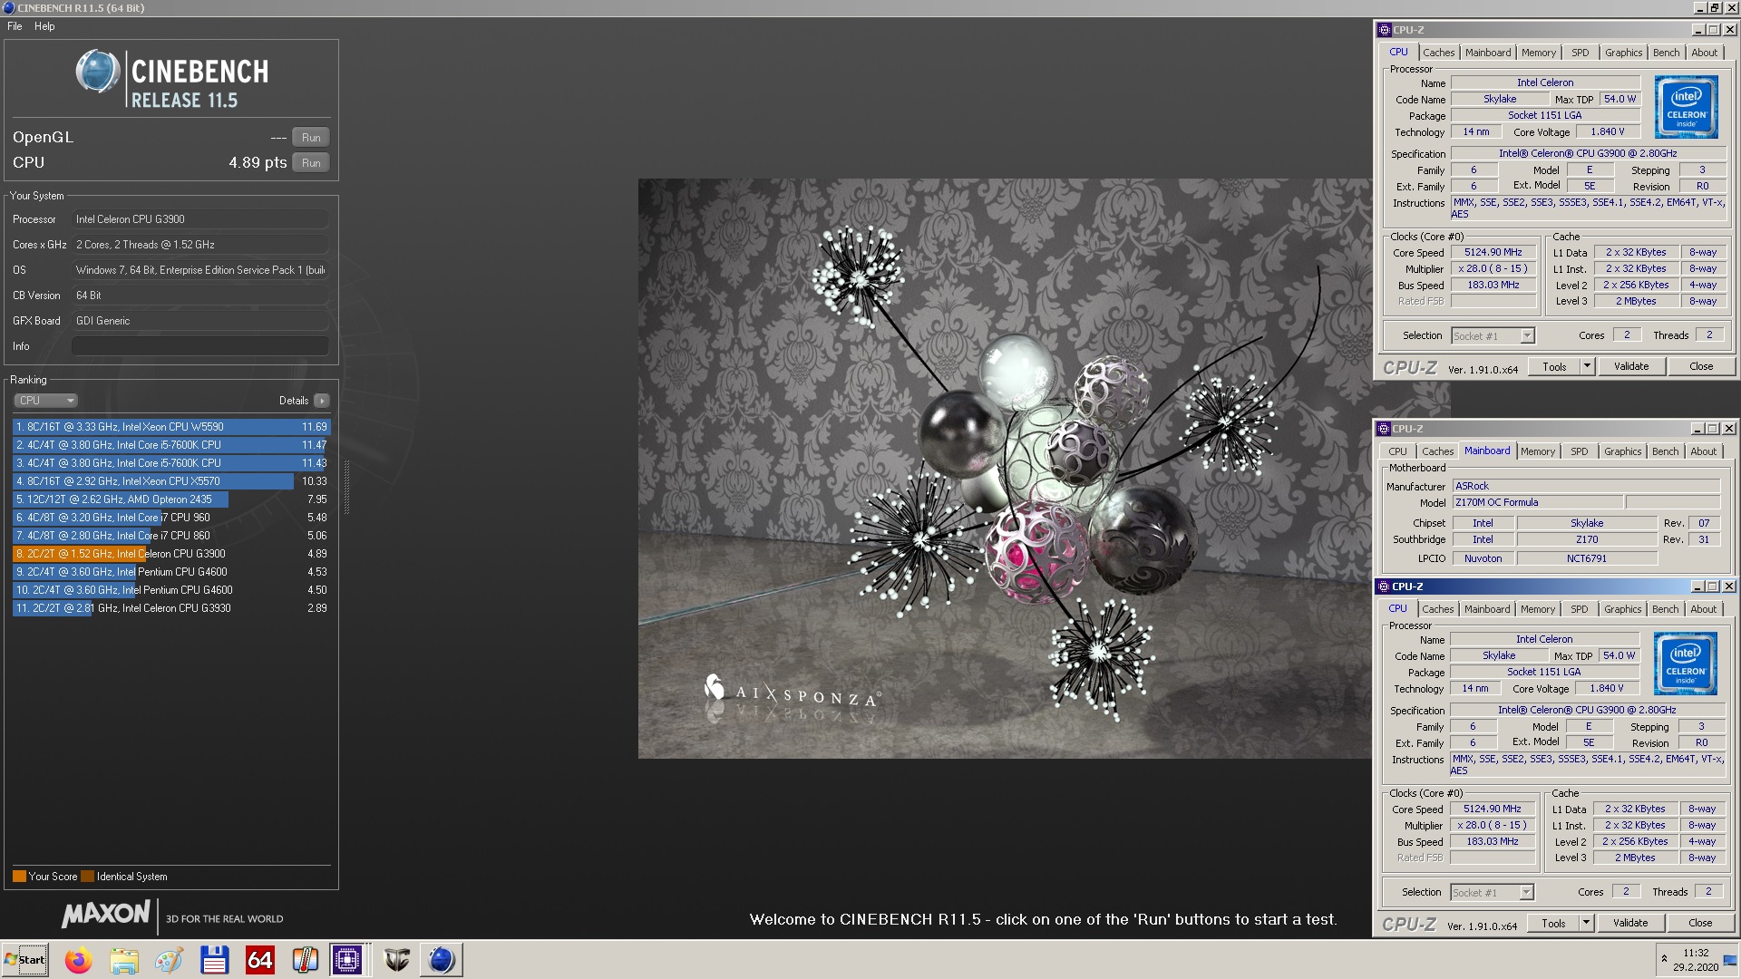Switch to Cinebench taskbar button
Viewport: 1741px width, 979px height.
click(441, 960)
